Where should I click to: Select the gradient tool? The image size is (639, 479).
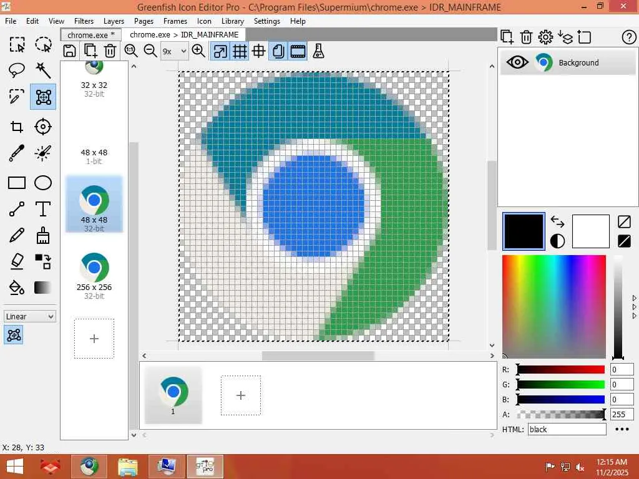point(43,288)
